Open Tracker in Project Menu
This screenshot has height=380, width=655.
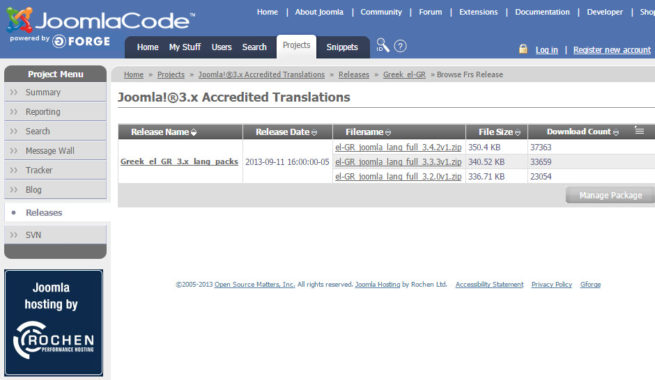pos(55,171)
